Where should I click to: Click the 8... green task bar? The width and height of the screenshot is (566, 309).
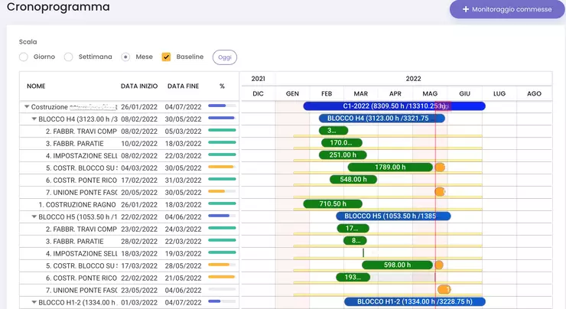[x=355, y=240]
